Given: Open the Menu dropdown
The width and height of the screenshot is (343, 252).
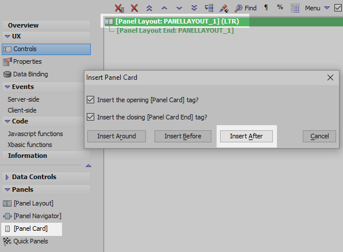Looking at the screenshot, I should [317, 8].
